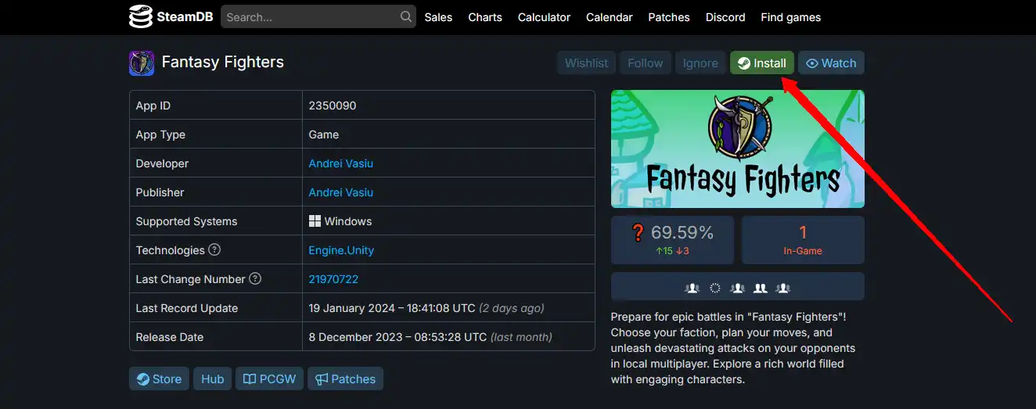Click the Fantasy Fighters small app icon
Screen dimensions: 1036x409
coord(142,63)
